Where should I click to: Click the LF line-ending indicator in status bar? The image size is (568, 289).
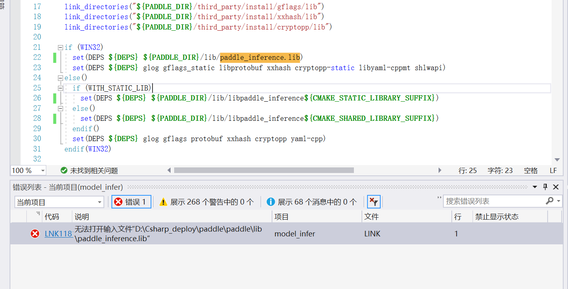click(553, 170)
